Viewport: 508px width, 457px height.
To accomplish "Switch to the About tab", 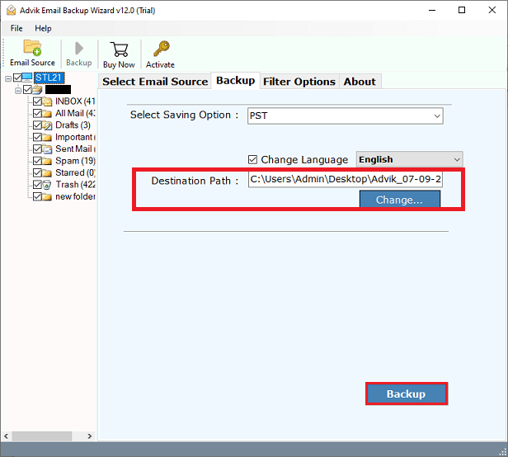I will [x=360, y=82].
